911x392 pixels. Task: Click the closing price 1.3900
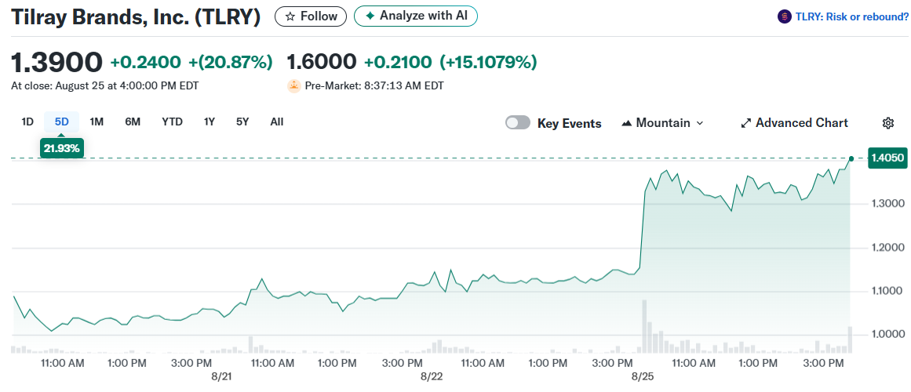pyautogui.click(x=57, y=62)
